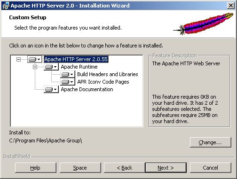Image resolution: width=237 pixels, height=179 pixels.
Task: Click the Build Headers and Libraries drive icon
Action: click(65, 74)
